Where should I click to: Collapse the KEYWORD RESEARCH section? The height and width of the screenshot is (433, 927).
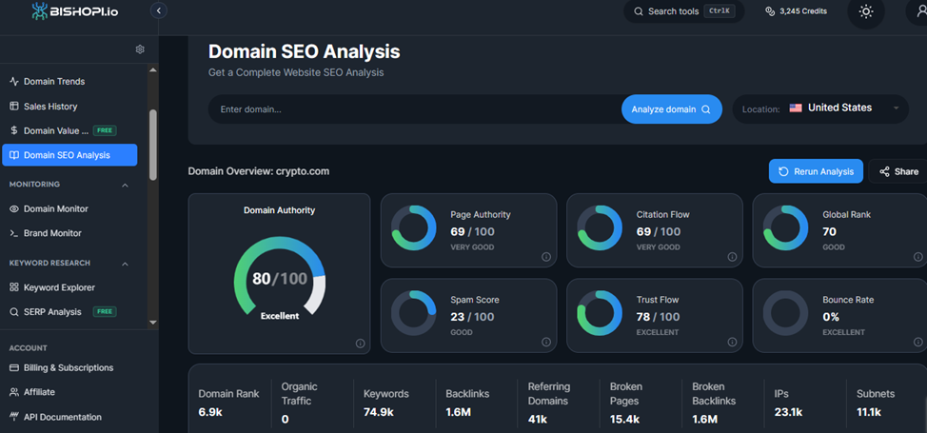125,264
